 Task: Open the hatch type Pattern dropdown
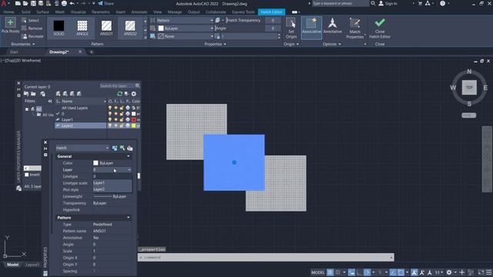click(185, 21)
